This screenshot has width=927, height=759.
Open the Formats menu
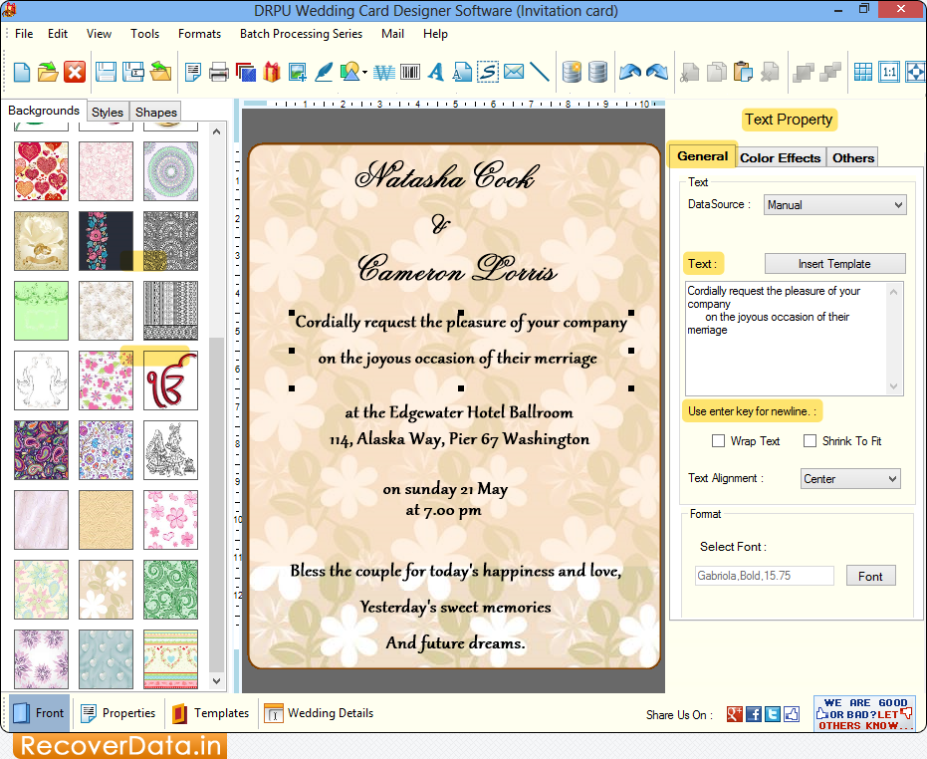point(199,33)
